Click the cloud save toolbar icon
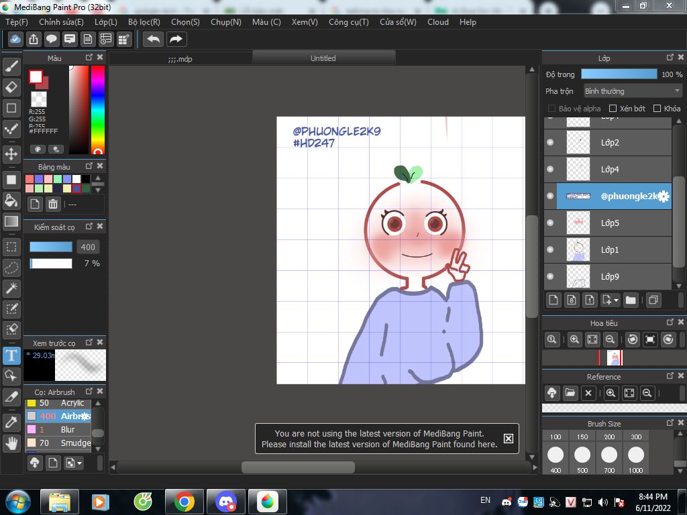This screenshot has height=515, width=687. click(15, 40)
